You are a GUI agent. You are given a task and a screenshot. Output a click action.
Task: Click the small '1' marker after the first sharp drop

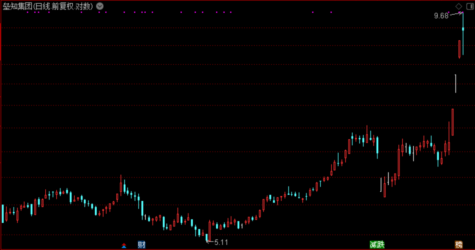point(145,217)
